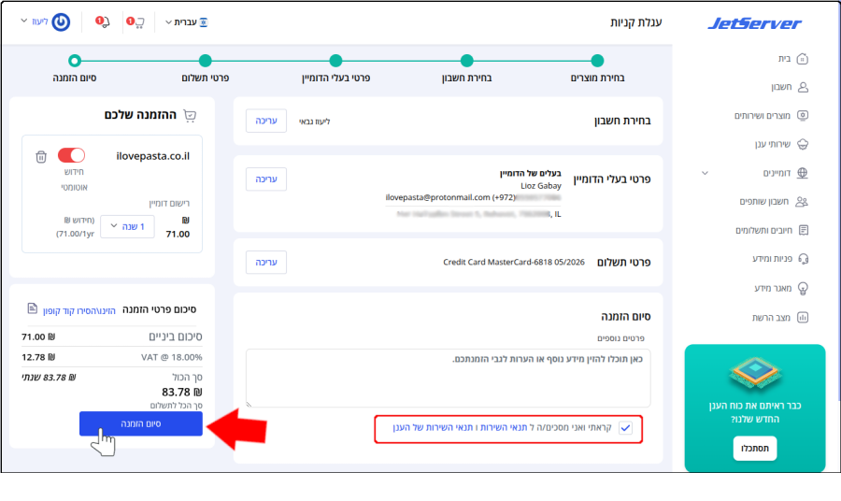The image size is (841, 501).
Task: Click the blue סיום הזמנה button
Action: [x=141, y=423]
